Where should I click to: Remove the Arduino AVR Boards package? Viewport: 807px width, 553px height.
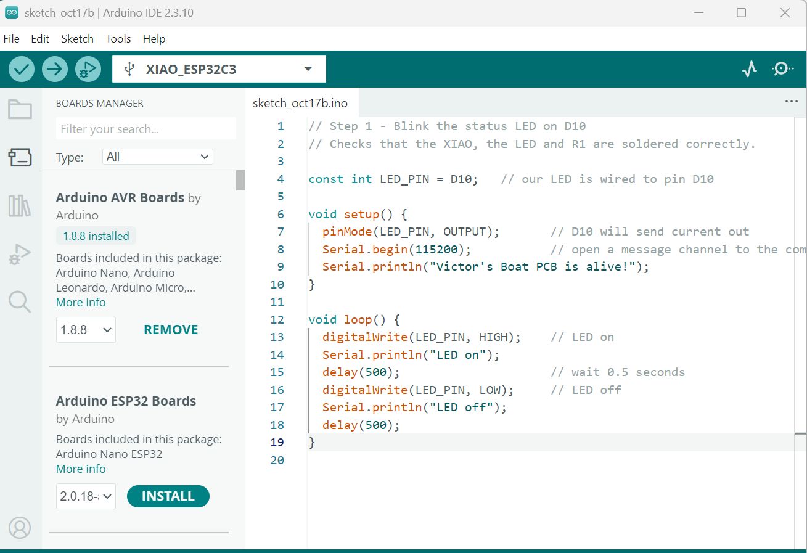point(171,330)
